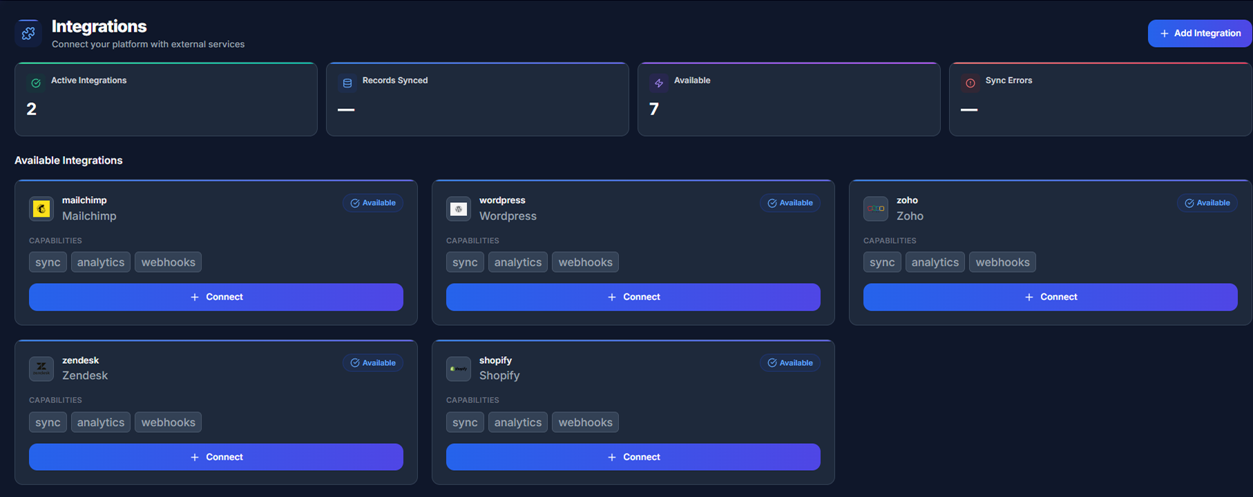The height and width of the screenshot is (497, 1253).
Task: Click the analytics tag on Zendesk card
Action: pyautogui.click(x=101, y=422)
